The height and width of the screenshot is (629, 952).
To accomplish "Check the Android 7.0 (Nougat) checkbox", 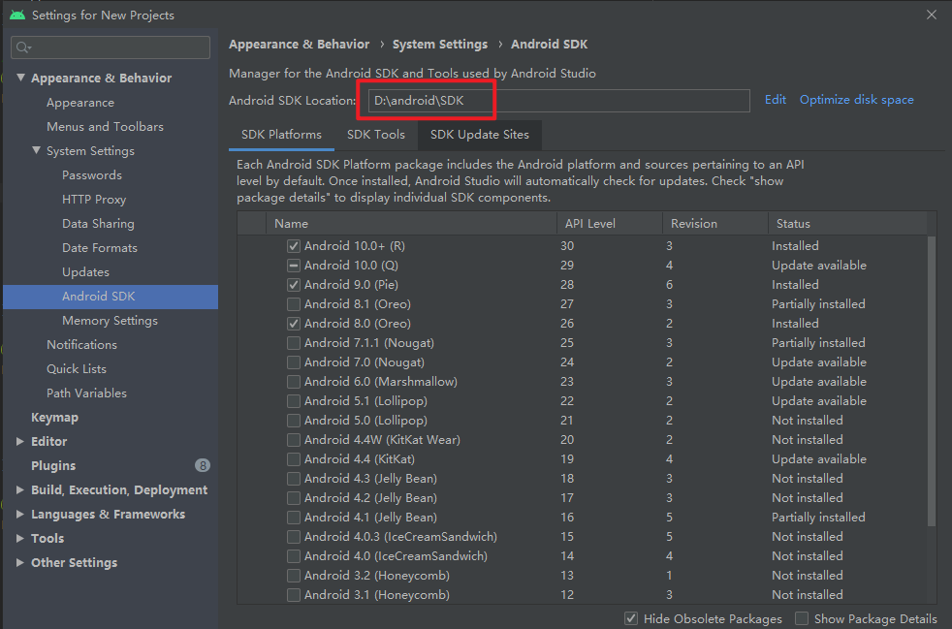I will click(293, 362).
